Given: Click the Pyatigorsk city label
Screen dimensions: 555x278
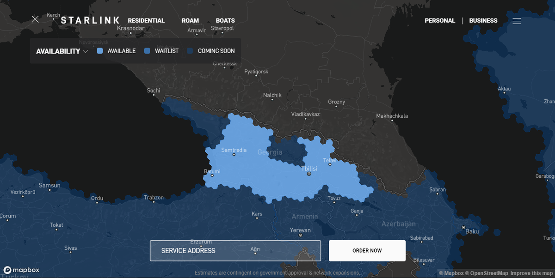Looking at the screenshot, I should (x=256, y=72).
